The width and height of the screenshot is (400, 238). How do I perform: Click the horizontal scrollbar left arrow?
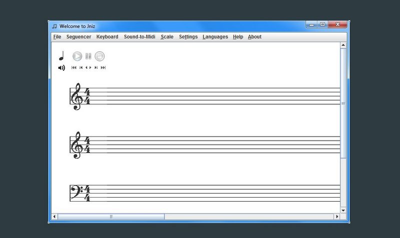[x=54, y=217]
